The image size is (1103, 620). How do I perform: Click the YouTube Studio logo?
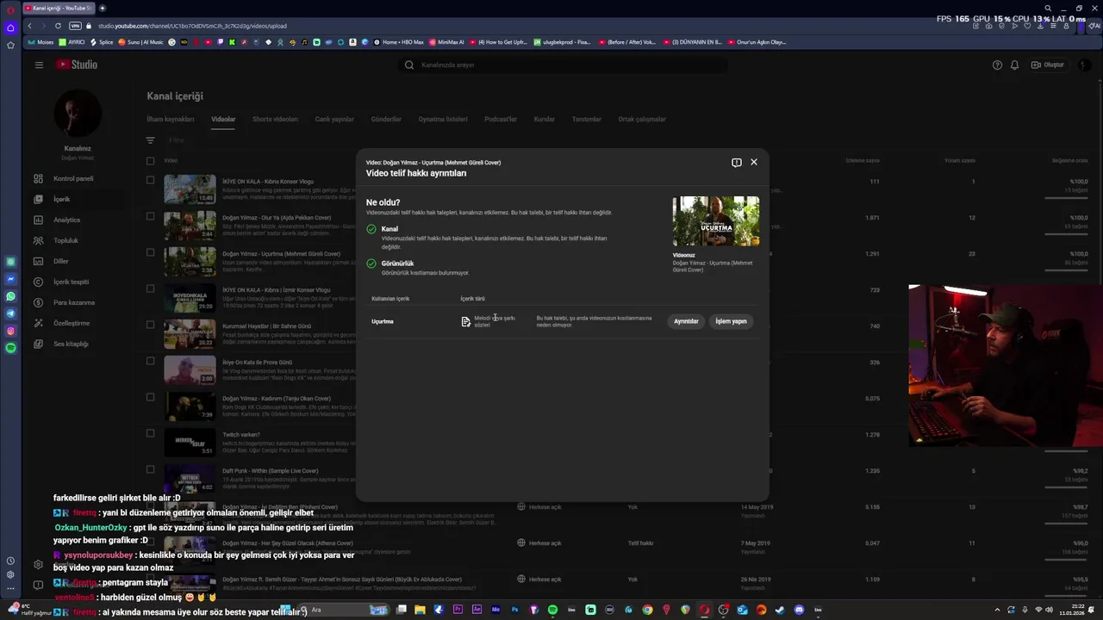point(77,65)
